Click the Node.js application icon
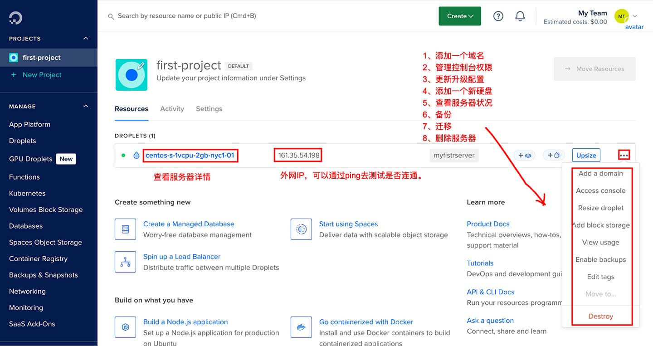The width and height of the screenshot is (653, 346). [x=125, y=327]
